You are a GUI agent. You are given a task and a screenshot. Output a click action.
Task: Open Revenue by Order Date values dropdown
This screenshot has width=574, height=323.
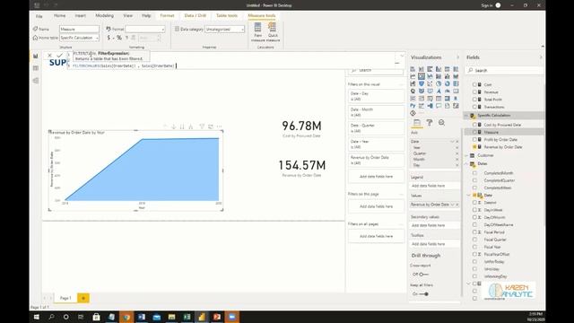(452, 205)
